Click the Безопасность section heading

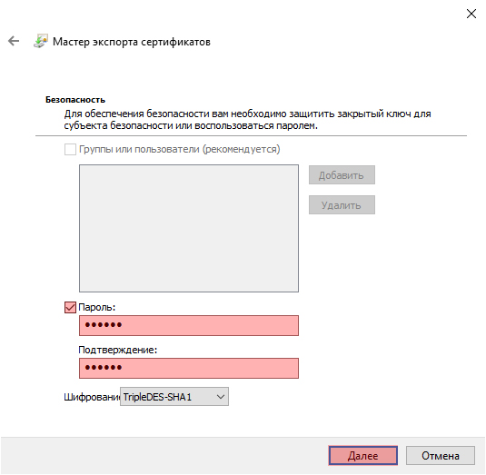pyautogui.click(x=75, y=100)
